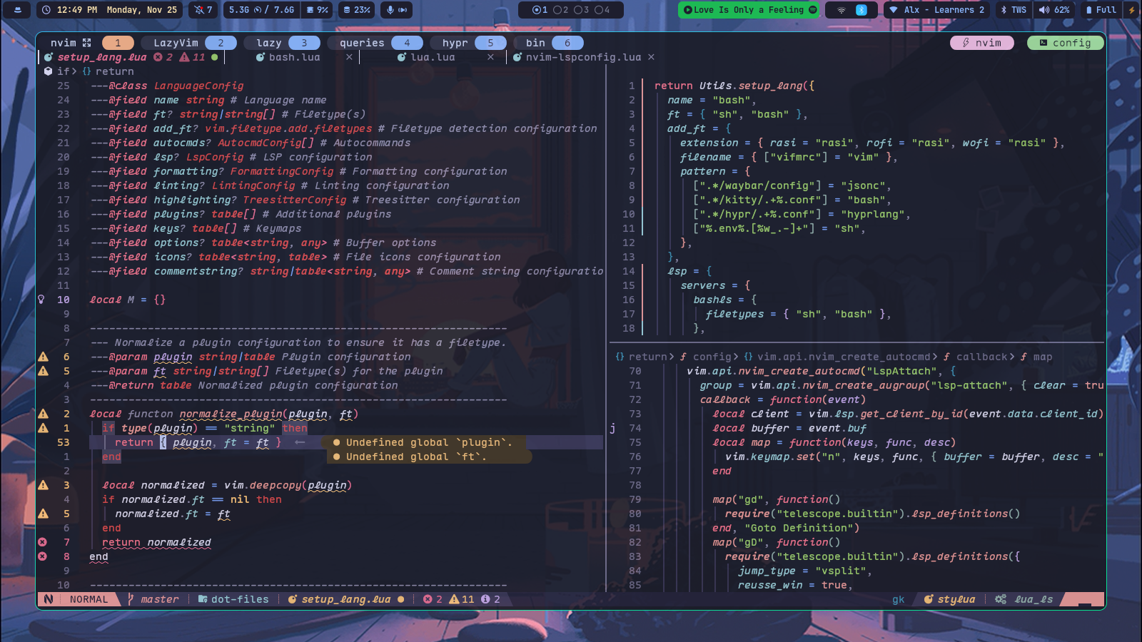Switch to workspace 2
This screenshot has height=642, width=1142.
[x=561, y=10]
